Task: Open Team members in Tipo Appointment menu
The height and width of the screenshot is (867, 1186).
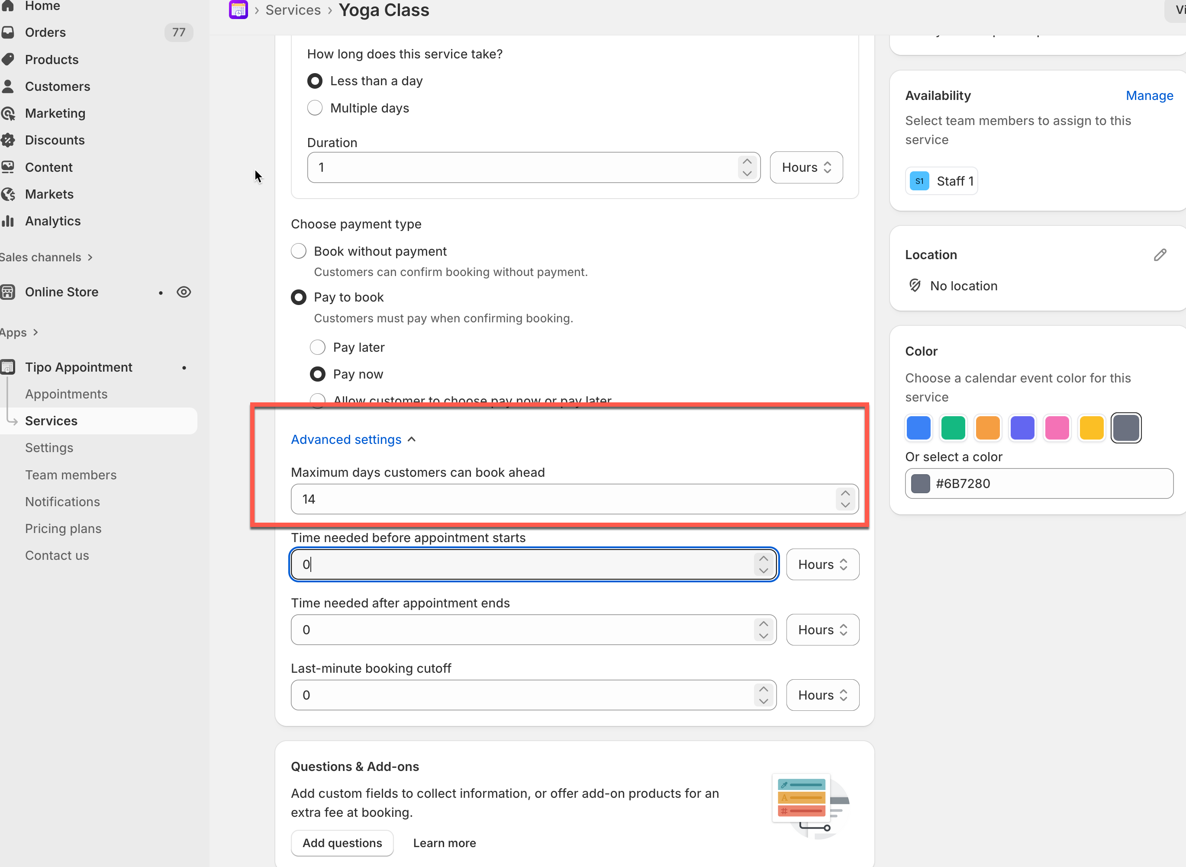Action: [71, 475]
